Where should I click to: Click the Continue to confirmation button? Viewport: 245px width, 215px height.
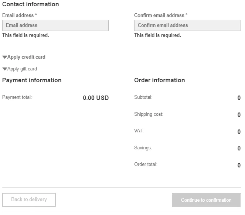[206, 200]
